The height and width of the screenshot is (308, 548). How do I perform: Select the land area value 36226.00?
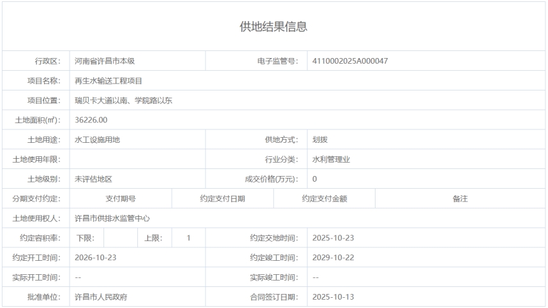click(91, 120)
